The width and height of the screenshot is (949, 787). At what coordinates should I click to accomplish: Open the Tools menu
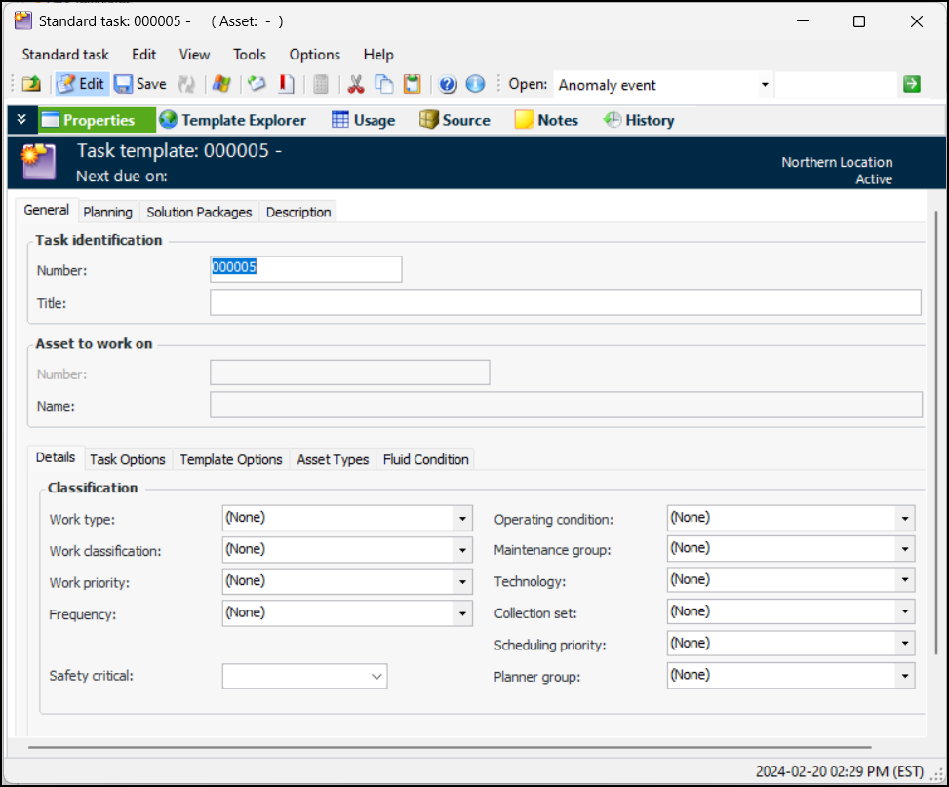tap(250, 55)
